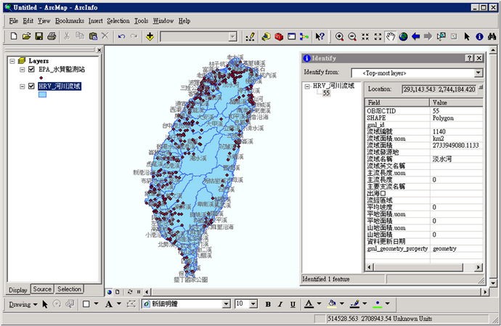
Task: Activate the Pan hand tool
Action: coord(390,36)
